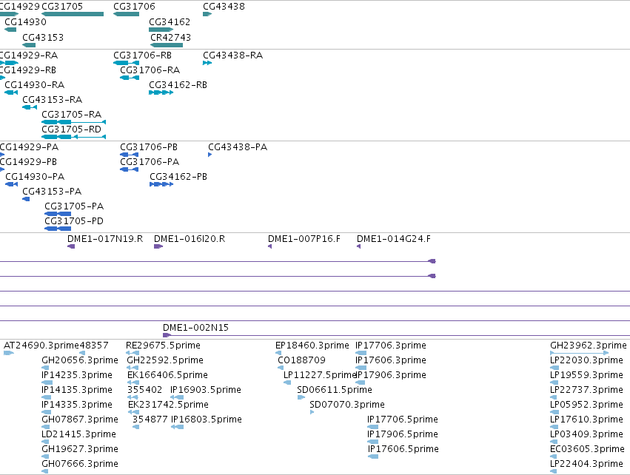Select protein CG43153-PA
Image resolution: width=630 pixels, height=475 pixels.
[26, 199]
